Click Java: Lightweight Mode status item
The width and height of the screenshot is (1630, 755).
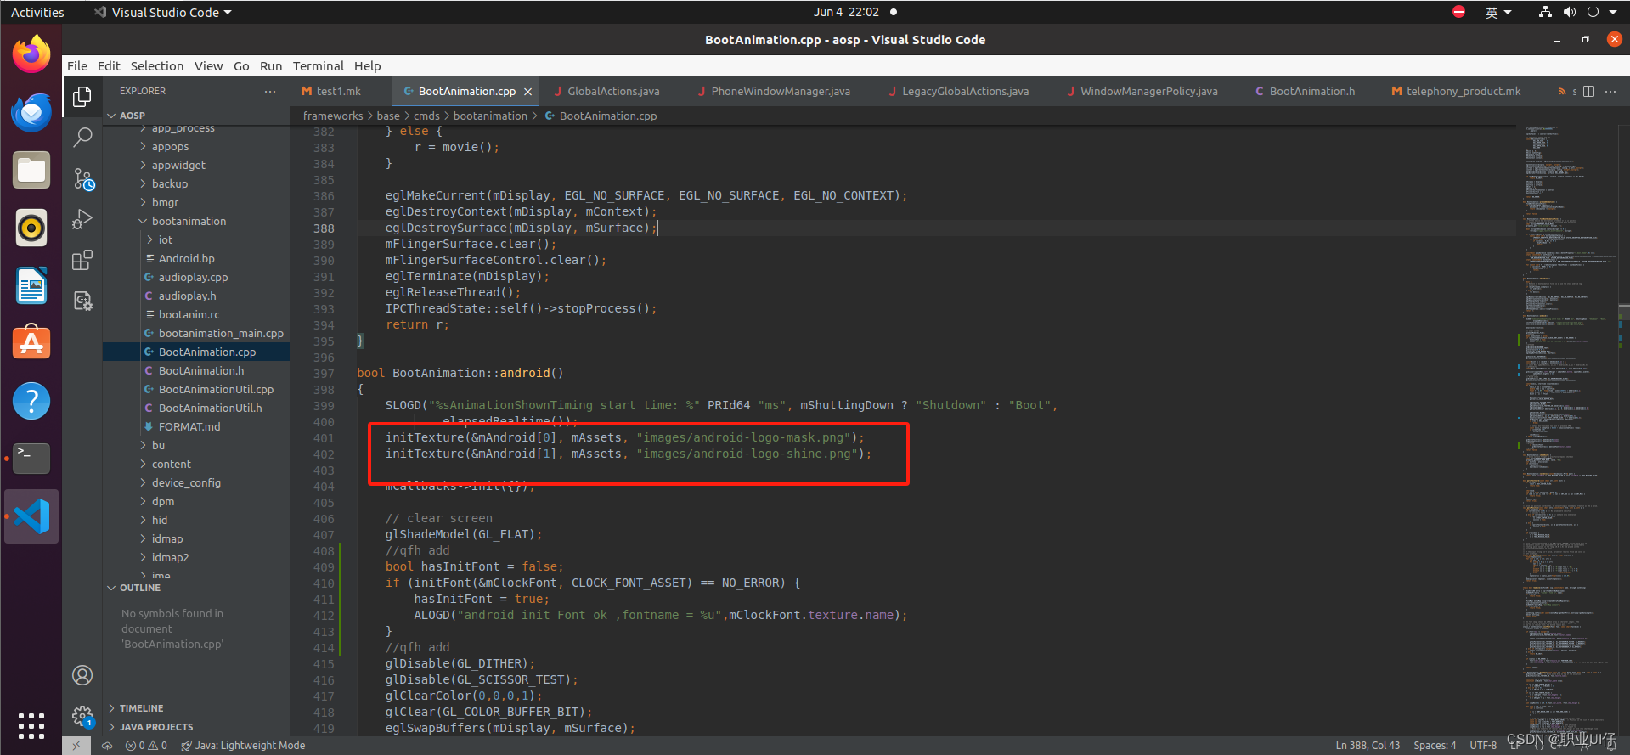(x=243, y=746)
